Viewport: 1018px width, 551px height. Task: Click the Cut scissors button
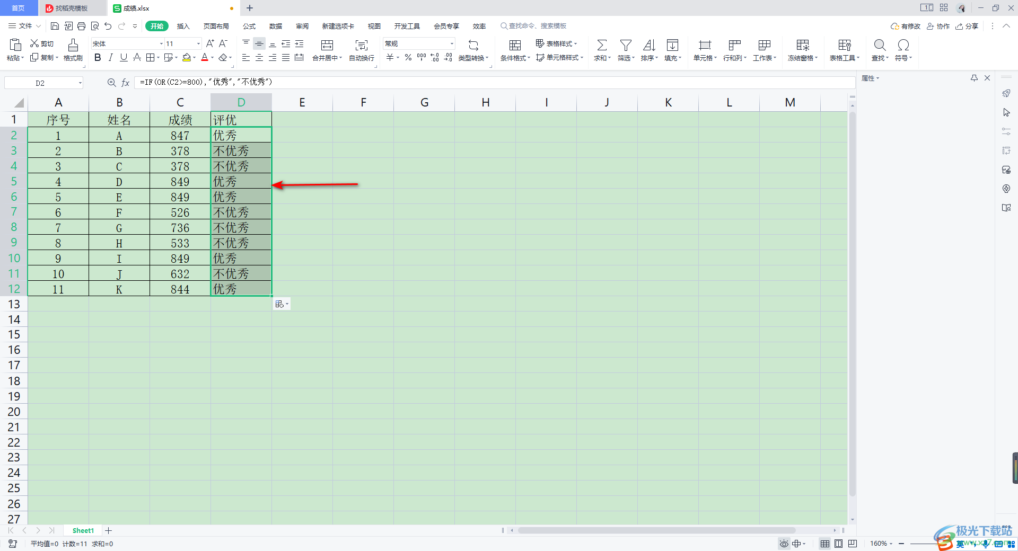pyautogui.click(x=41, y=43)
